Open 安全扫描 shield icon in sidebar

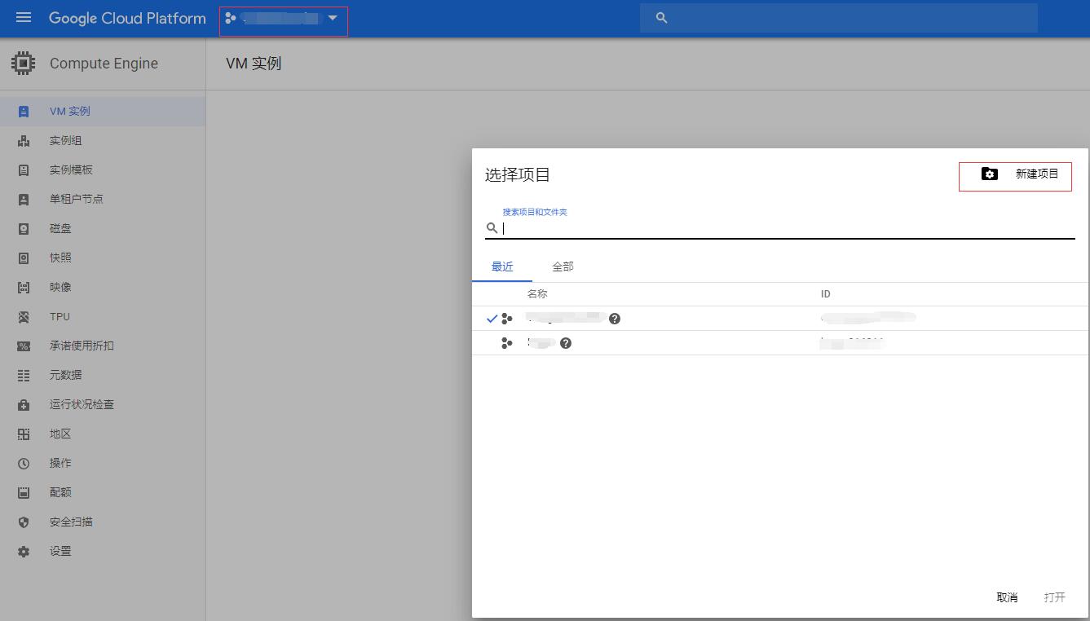[x=24, y=522]
